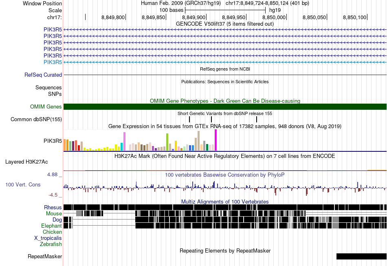Click the light-blue PIK3R5 intron line
The height and width of the screenshot is (266, 387).
click(225, 62)
